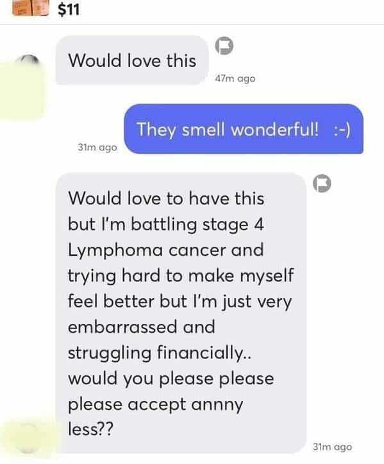Select the "Would love this" chat bubble
Viewport: 384px width, 464px height.
pos(131,60)
